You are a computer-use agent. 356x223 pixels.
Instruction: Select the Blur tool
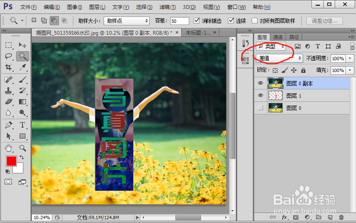pos(8,112)
